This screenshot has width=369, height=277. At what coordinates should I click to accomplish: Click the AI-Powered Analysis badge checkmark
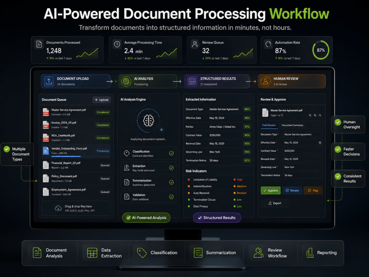[x=128, y=218]
